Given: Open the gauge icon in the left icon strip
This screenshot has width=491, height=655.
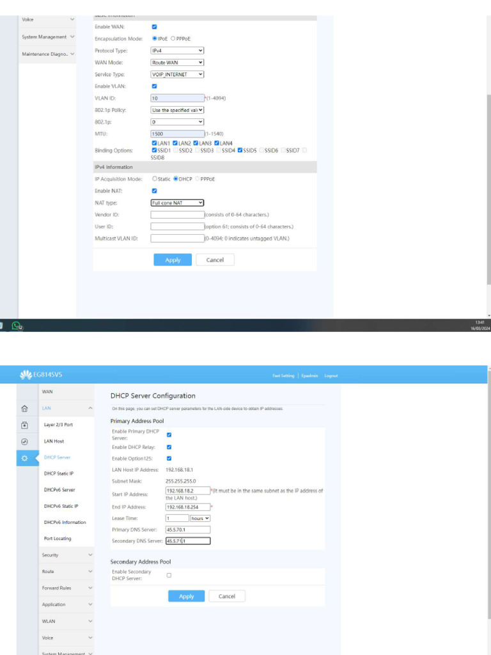Looking at the screenshot, I should click(x=25, y=441).
